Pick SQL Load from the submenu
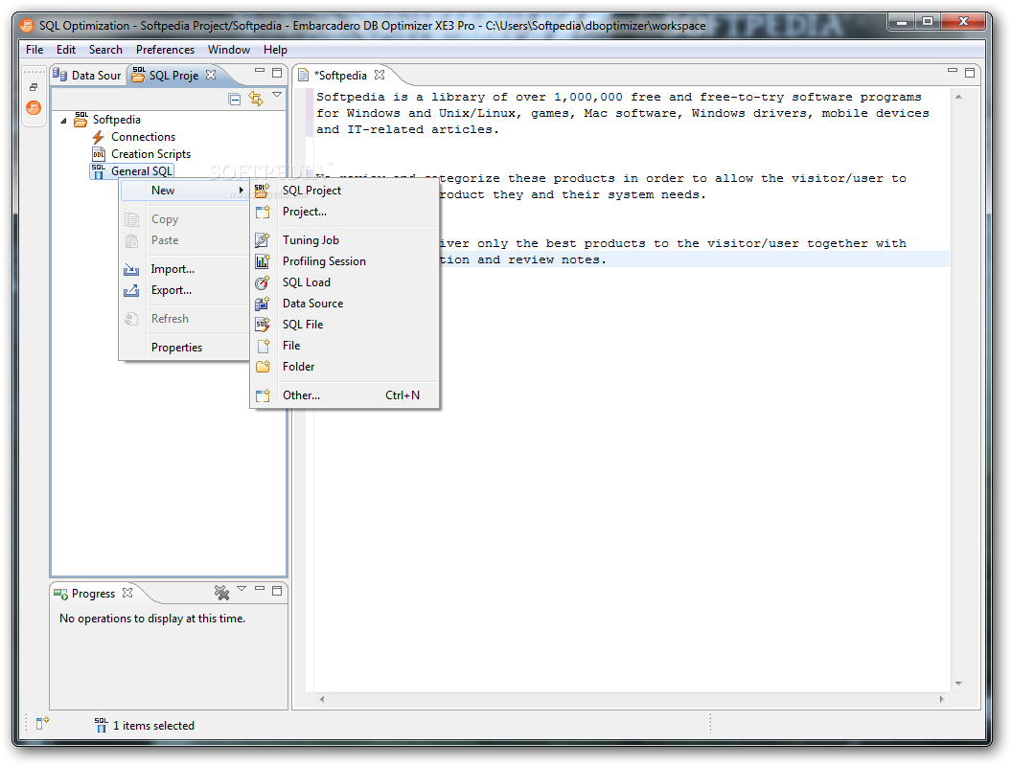Viewport: 1012px width, 766px height. pos(344,282)
